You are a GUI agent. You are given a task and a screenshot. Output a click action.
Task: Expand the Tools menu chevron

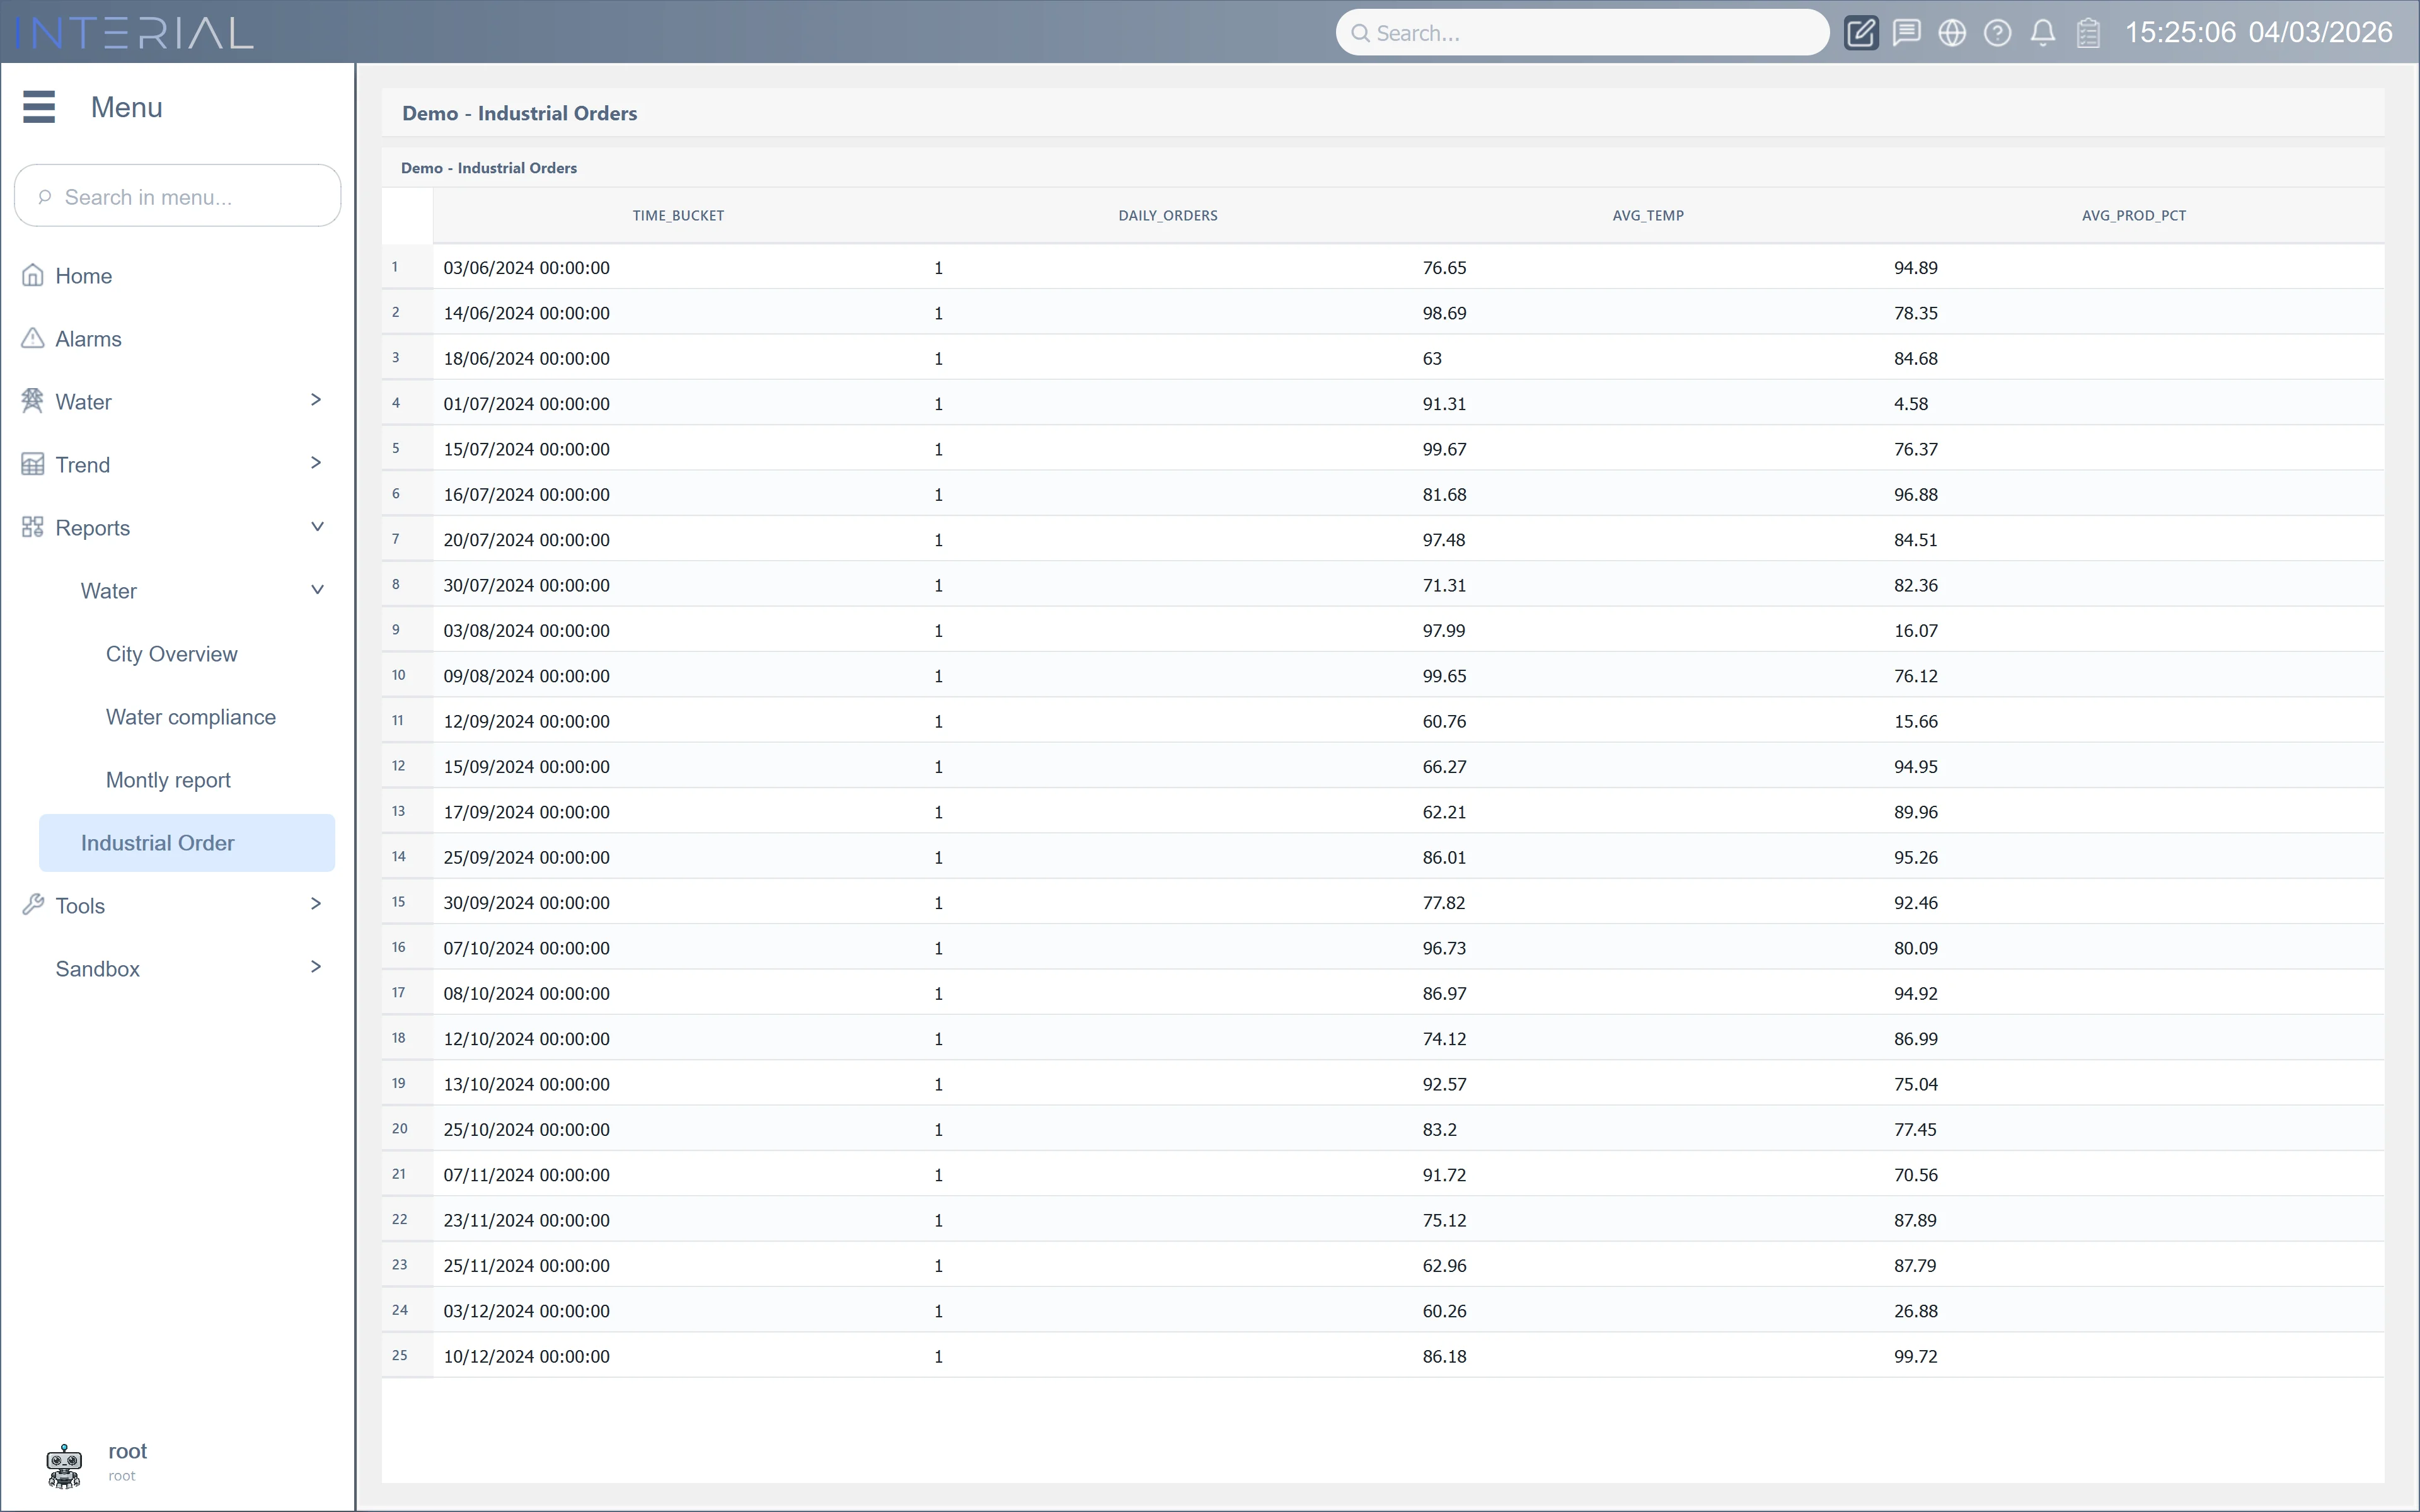click(316, 903)
